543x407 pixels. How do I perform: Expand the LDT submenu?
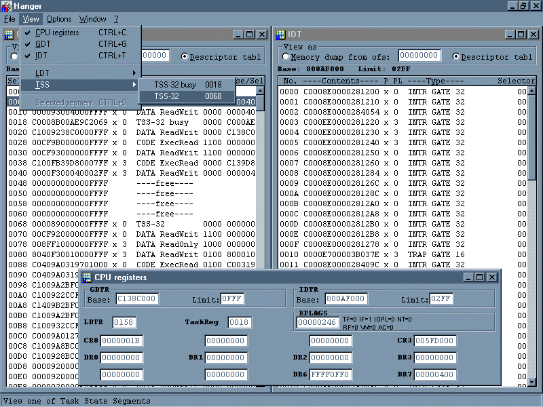pos(81,73)
